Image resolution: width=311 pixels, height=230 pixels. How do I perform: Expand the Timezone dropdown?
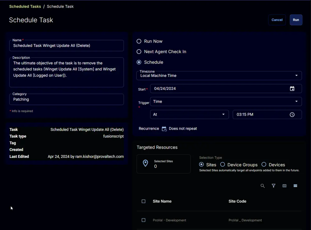click(219, 76)
